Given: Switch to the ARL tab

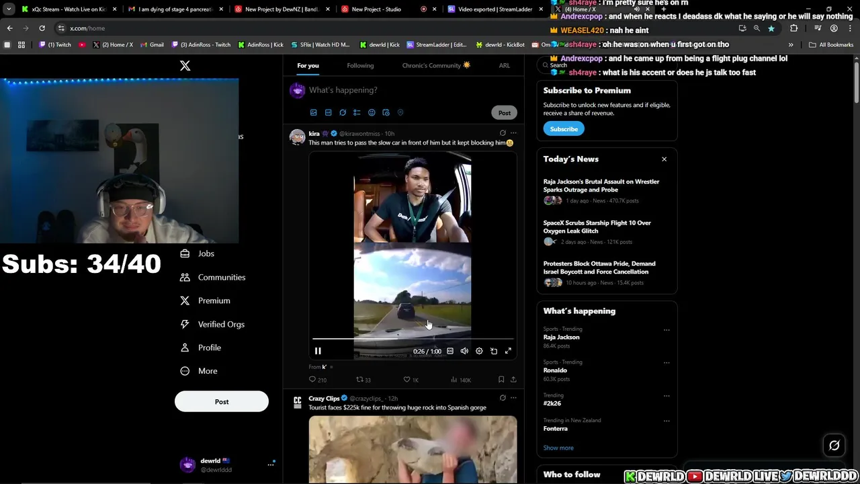Looking at the screenshot, I should (504, 65).
